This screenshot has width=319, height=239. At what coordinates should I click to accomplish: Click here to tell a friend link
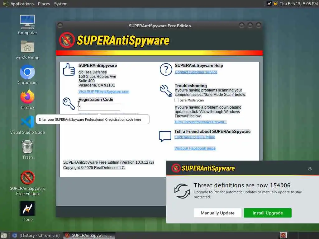[x=195, y=137]
